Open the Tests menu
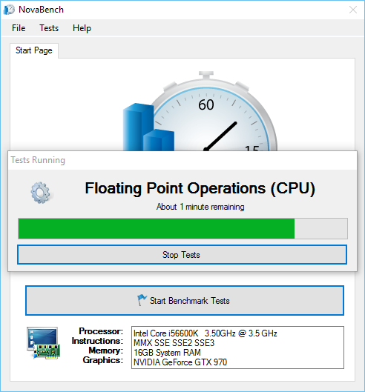The height and width of the screenshot is (392, 365). pos(49,28)
